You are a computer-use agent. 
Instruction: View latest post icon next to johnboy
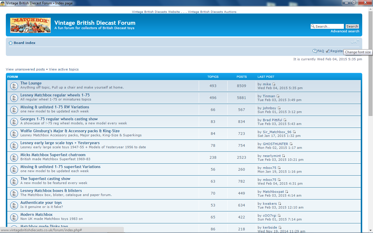point(279,108)
